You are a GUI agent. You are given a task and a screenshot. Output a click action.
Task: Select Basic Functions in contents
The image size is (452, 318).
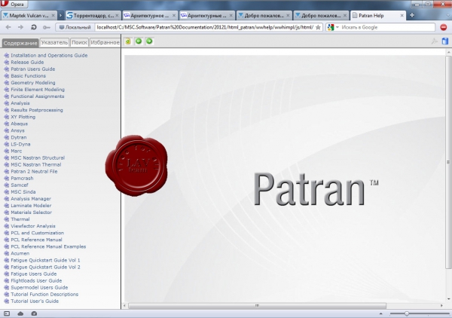click(29, 76)
